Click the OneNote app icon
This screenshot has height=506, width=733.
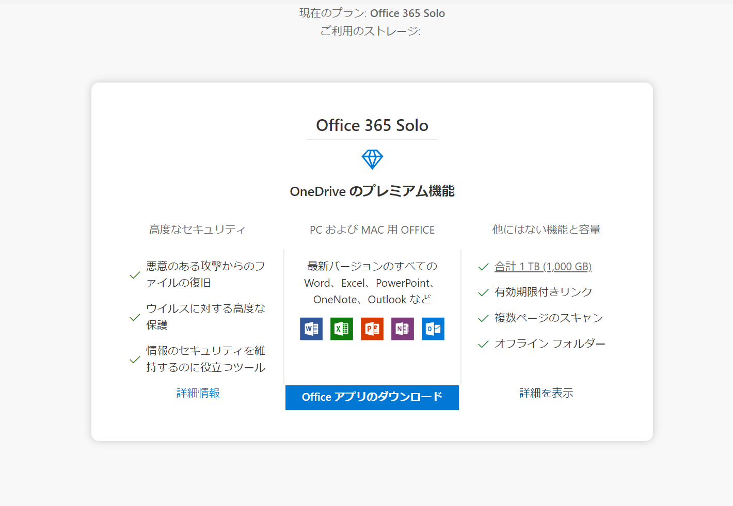[403, 329]
